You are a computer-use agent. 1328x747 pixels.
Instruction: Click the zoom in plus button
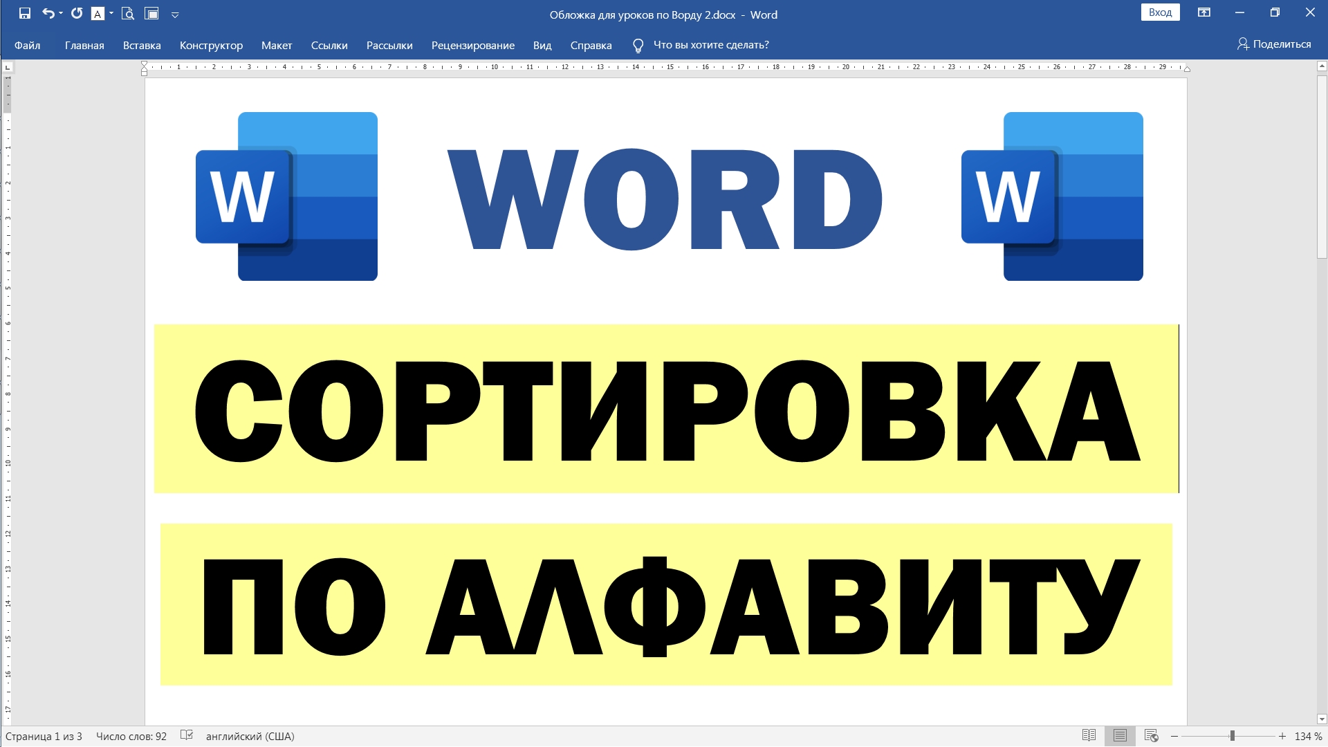point(1282,737)
